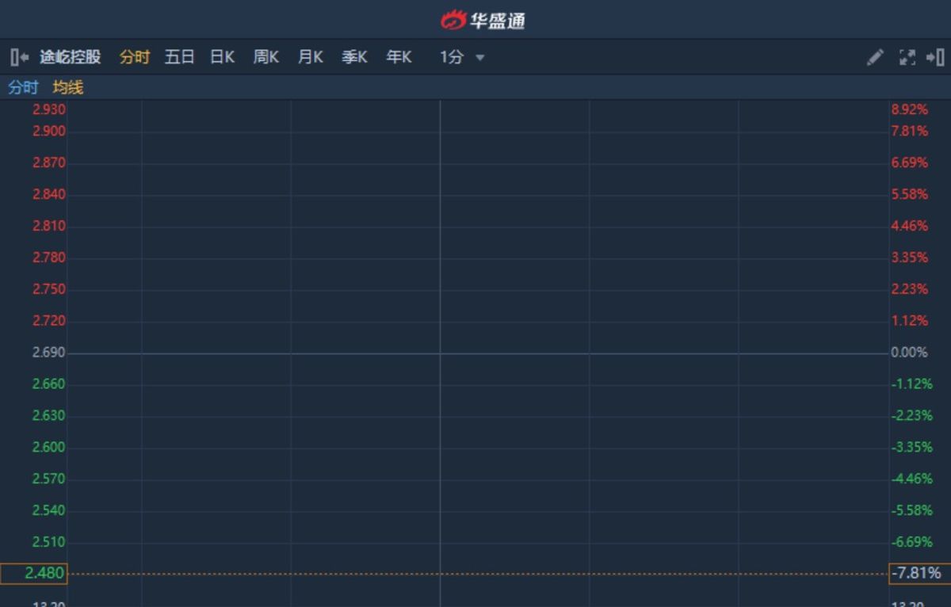Click the -2.23% percentage label
The height and width of the screenshot is (607, 951).
(x=911, y=416)
